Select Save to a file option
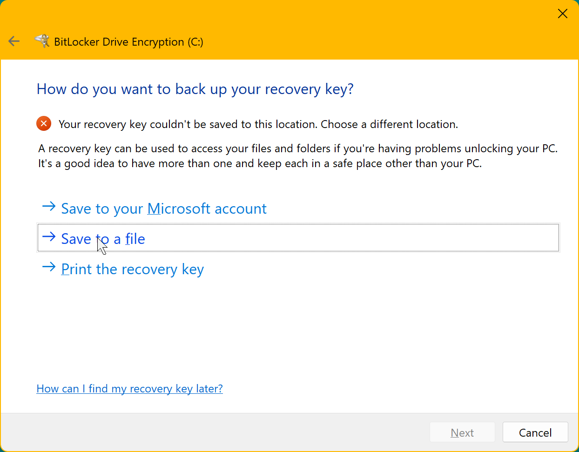The image size is (579, 452). click(298, 238)
